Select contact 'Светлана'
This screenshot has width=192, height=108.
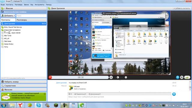coord(7,41)
